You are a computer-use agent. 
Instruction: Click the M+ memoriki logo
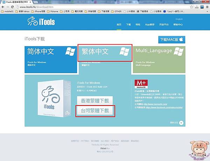(141, 84)
